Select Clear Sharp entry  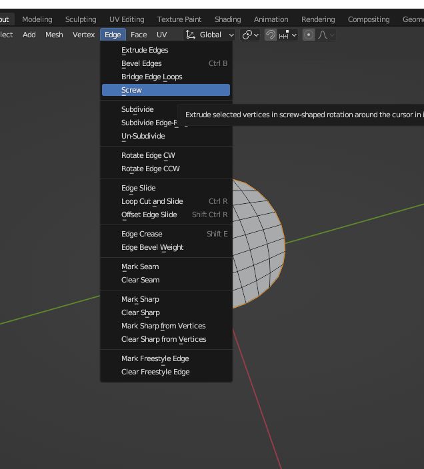pyautogui.click(x=166, y=312)
